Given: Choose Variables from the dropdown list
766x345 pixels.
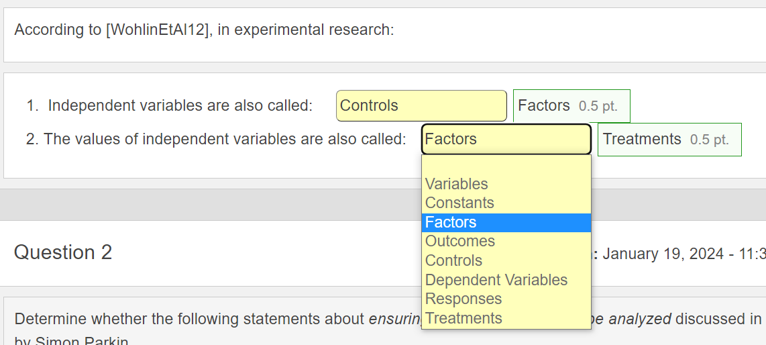Looking at the screenshot, I should 457,184.
